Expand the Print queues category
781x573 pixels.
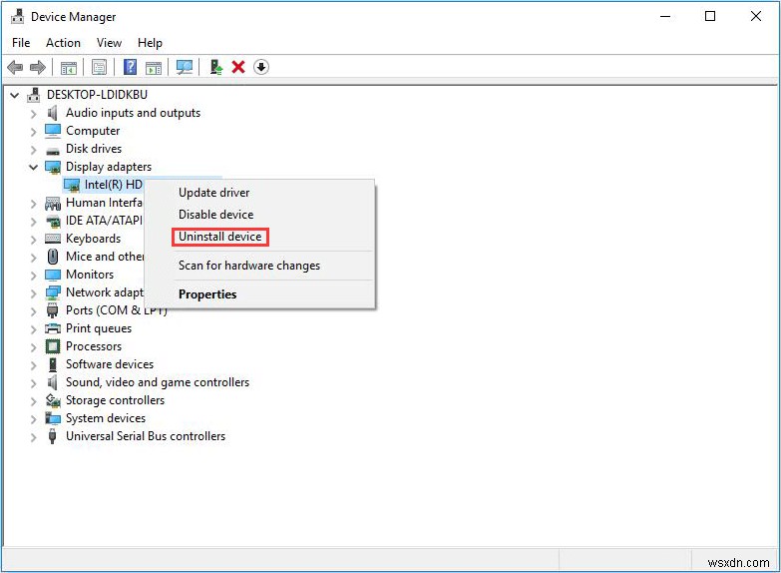[33, 329]
